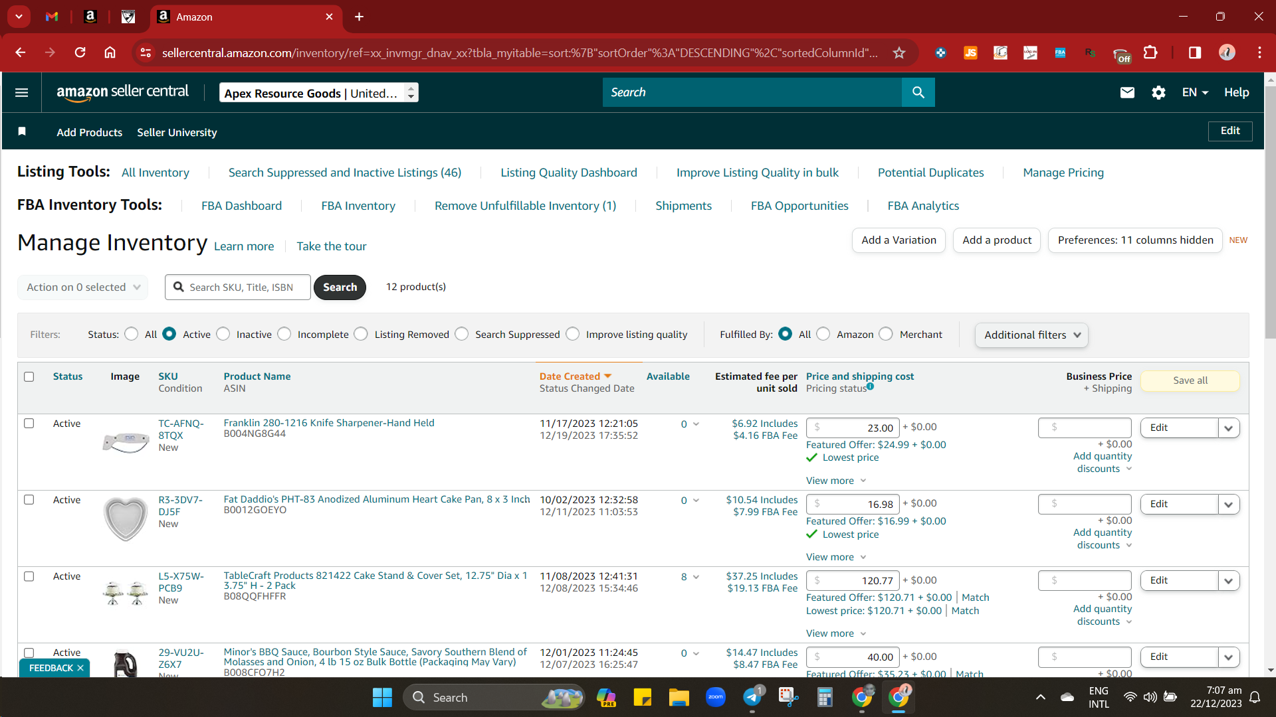Open a new browser tab
Screen dimensions: 1276x717
359,17
